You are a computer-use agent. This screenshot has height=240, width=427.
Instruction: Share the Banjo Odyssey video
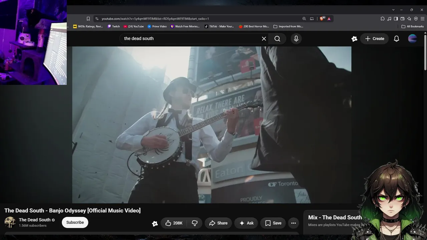coord(218,223)
